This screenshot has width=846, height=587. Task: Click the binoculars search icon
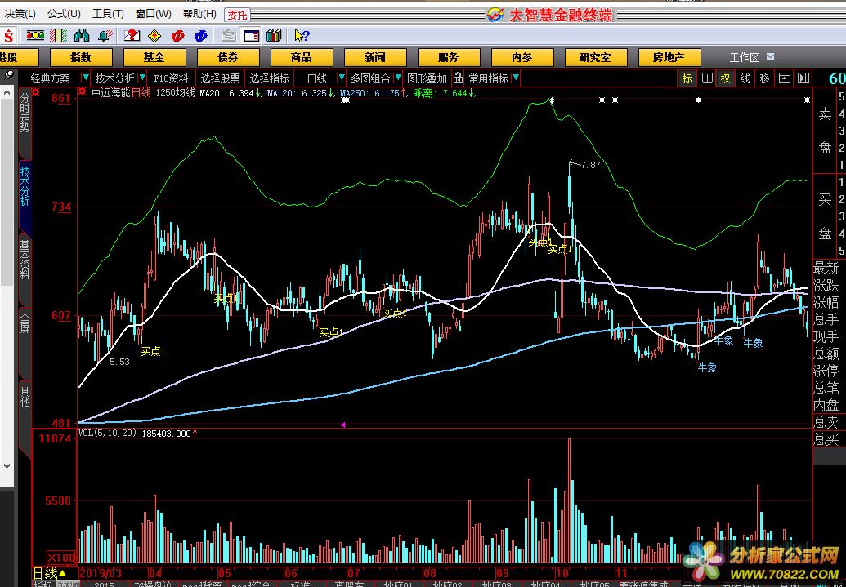[82, 36]
